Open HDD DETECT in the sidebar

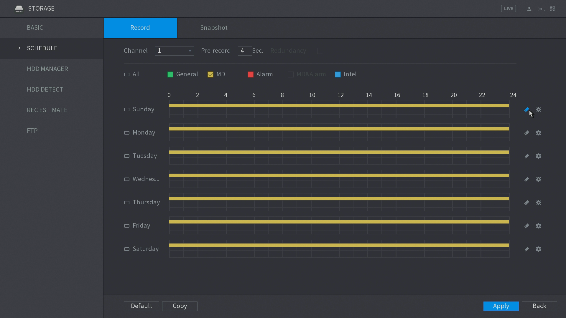[52, 90]
